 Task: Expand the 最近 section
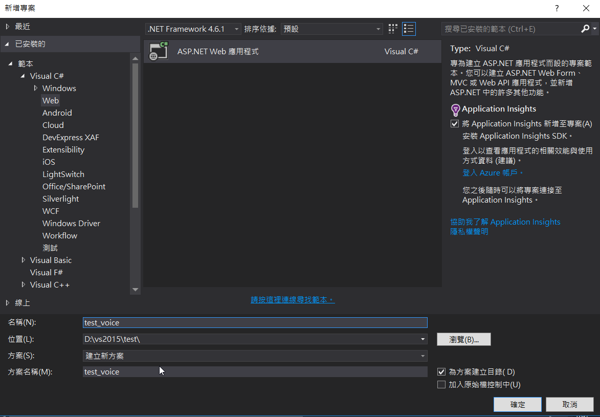[7, 27]
